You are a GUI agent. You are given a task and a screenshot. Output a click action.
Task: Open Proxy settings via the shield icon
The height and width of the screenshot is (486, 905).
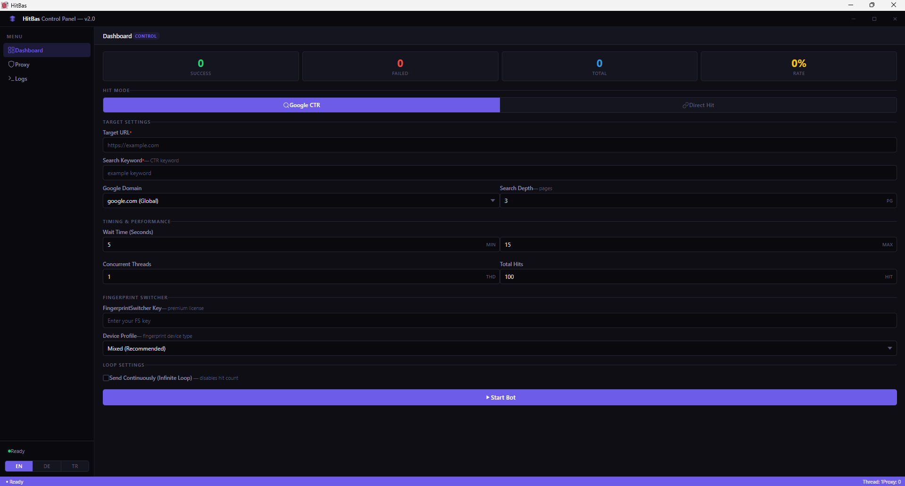(x=11, y=64)
